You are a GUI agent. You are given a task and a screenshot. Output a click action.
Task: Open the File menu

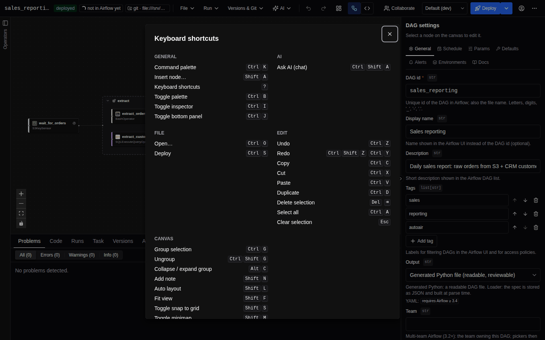187,8
